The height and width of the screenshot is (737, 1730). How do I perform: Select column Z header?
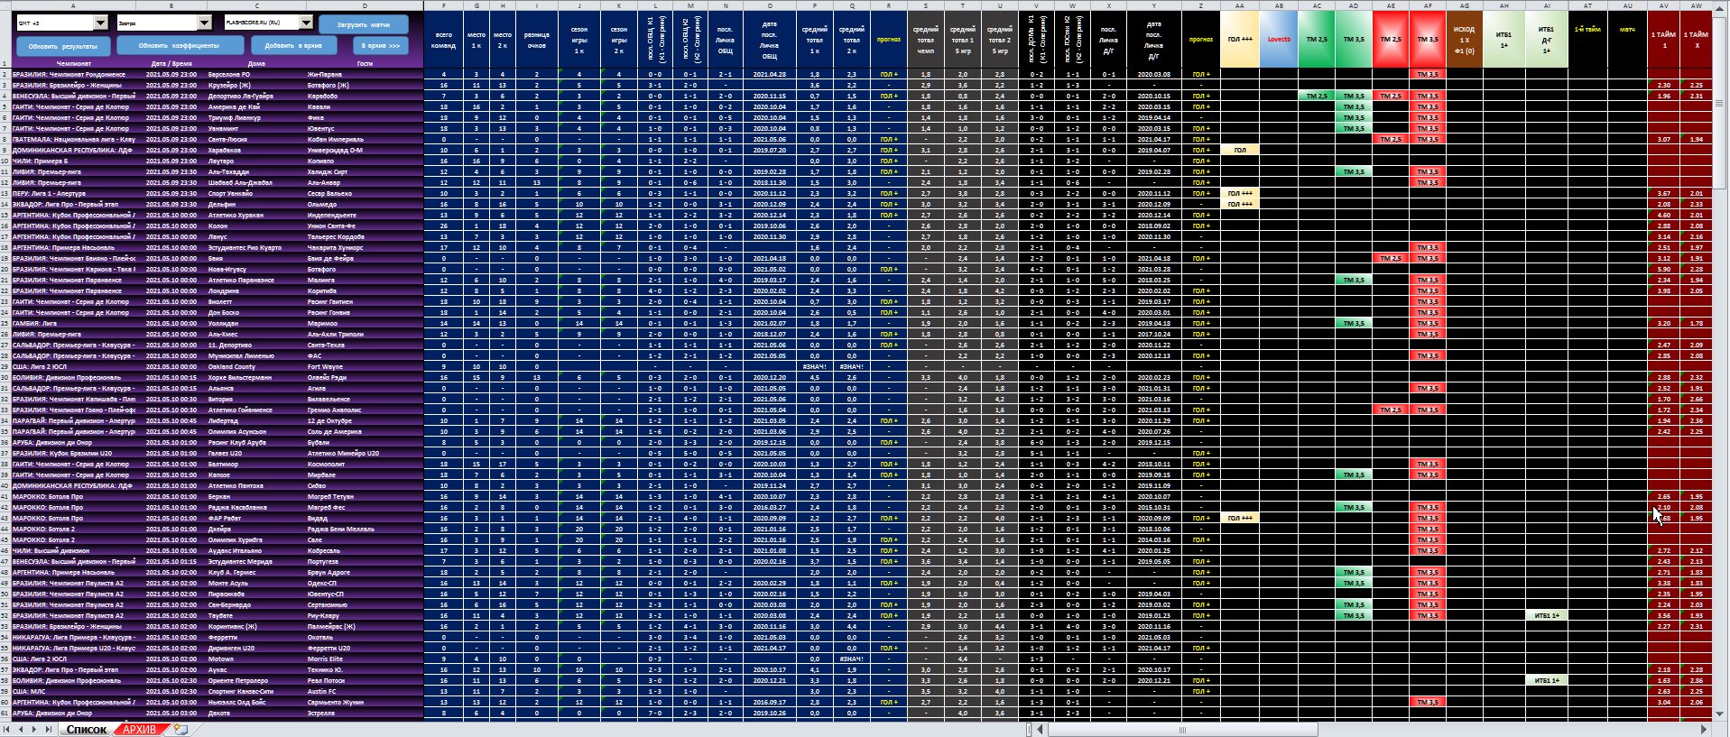click(x=1200, y=5)
